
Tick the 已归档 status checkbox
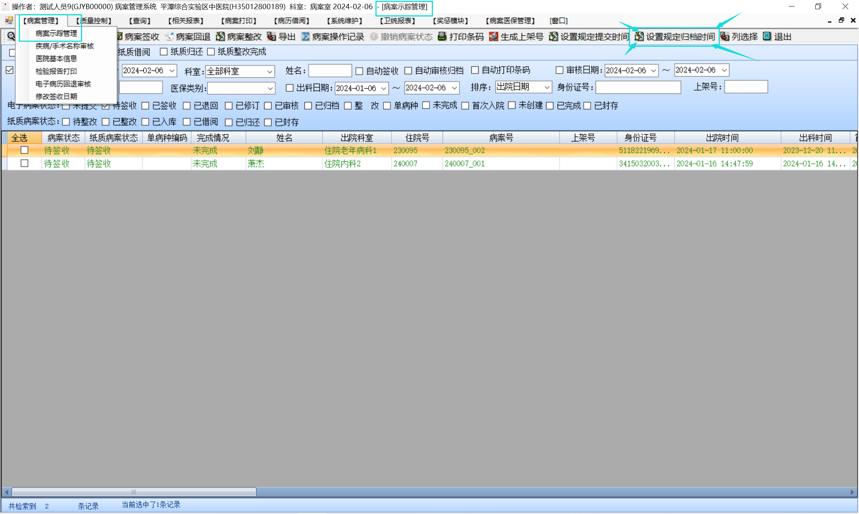pos(308,106)
